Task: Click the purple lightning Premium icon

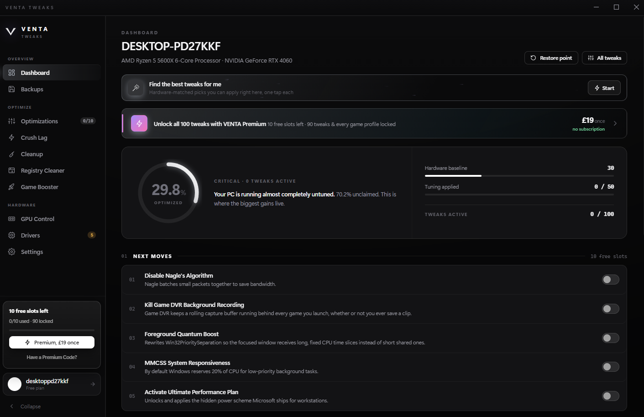Action: [x=139, y=123]
